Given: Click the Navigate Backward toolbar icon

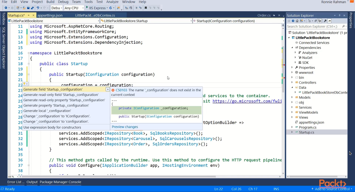Looking at the screenshot, I should (x=6, y=8).
